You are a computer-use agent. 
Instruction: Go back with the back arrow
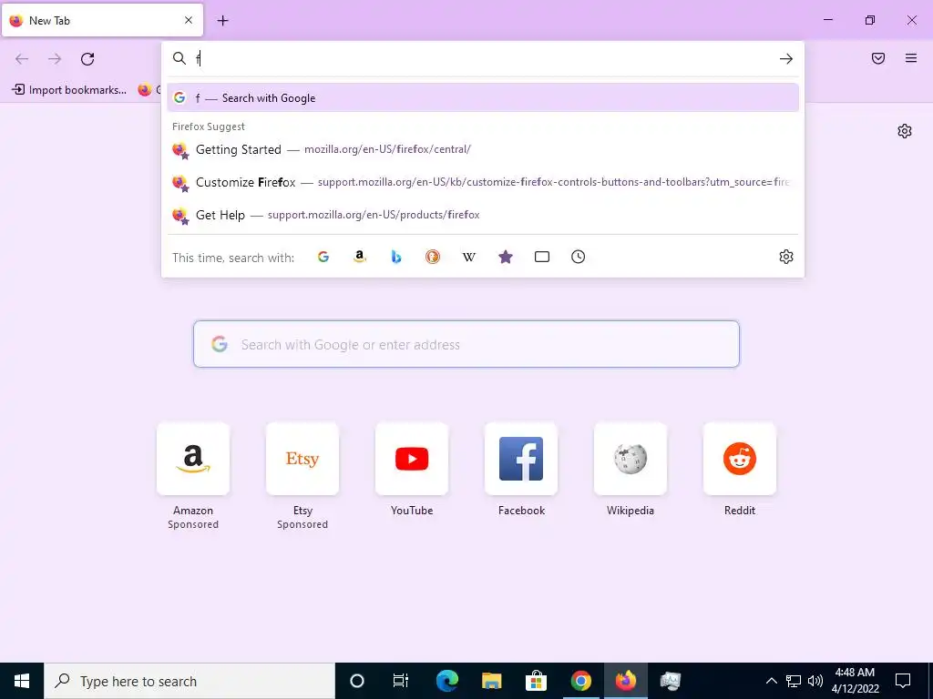point(22,59)
